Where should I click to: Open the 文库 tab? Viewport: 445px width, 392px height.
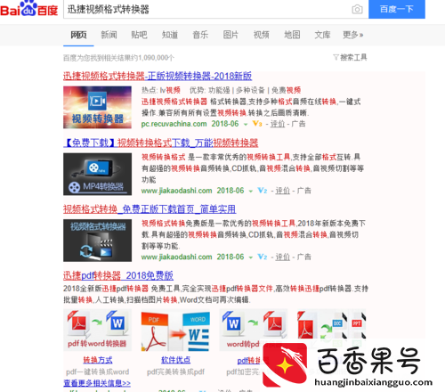pyautogui.click(x=322, y=35)
